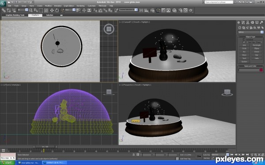This screenshot has width=265, height=165.
Task: Open the Rendering menu
Action: tap(80, 6)
